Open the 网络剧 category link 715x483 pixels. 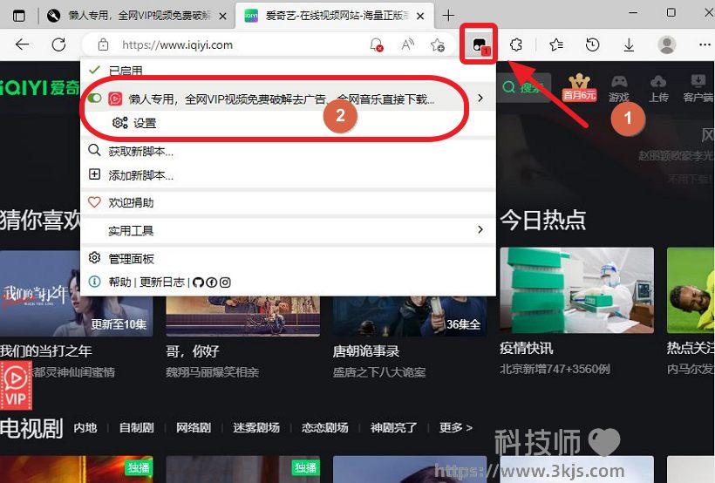tap(194, 427)
